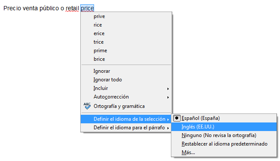Pick the suggestion "trice"

[x=126, y=42]
